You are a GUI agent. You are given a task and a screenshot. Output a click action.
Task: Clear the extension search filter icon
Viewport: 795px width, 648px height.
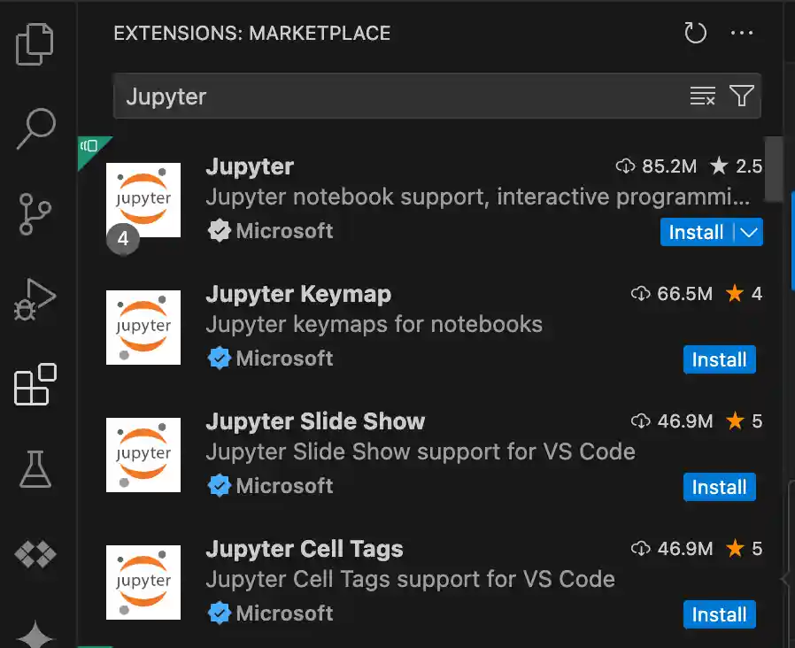pyautogui.click(x=703, y=95)
